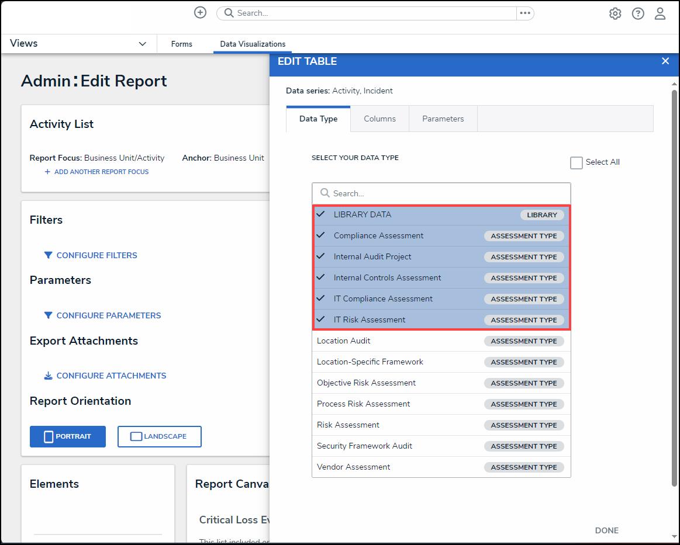Screen dimensions: 680x545
Task: Click the ellipsis beside the top search
Action: click(x=524, y=13)
